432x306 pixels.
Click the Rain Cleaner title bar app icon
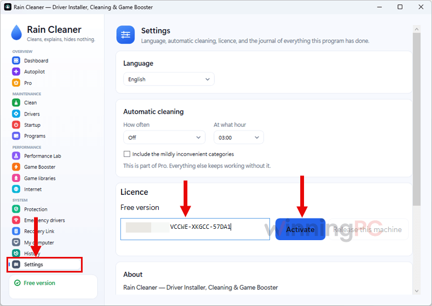(x=8, y=7)
